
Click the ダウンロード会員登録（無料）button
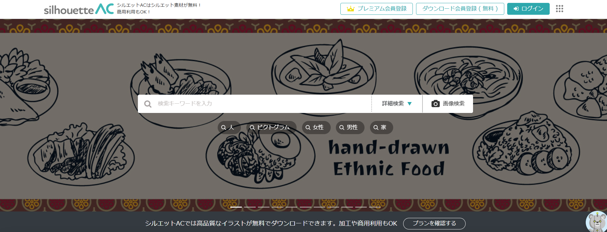460,9
